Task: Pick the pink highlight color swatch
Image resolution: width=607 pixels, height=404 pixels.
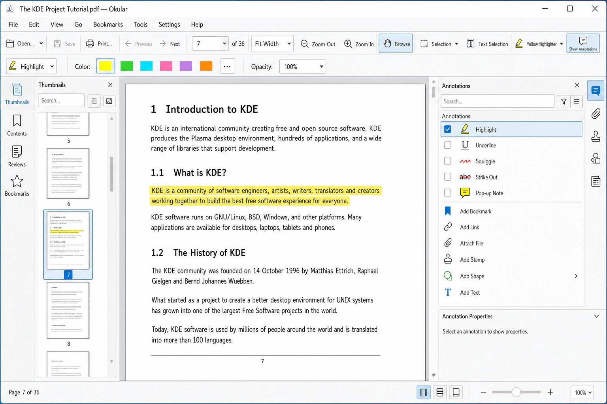Action: pyautogui.click(x=166, y=66)
